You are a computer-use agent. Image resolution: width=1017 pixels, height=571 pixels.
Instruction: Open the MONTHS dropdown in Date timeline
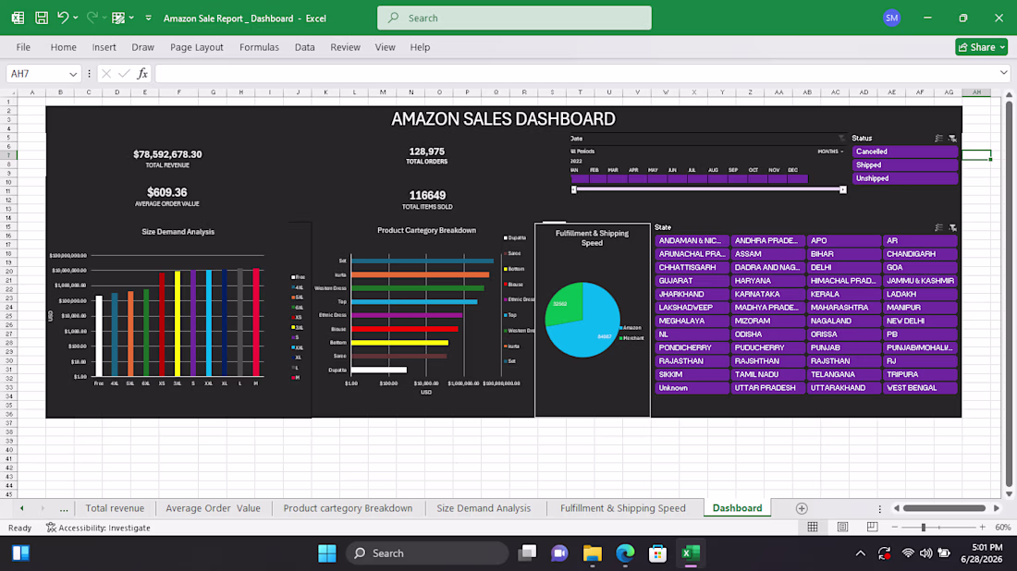(x=830, y=152)
